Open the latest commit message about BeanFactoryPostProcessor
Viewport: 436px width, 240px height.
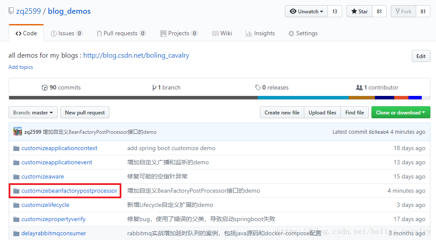99,132
